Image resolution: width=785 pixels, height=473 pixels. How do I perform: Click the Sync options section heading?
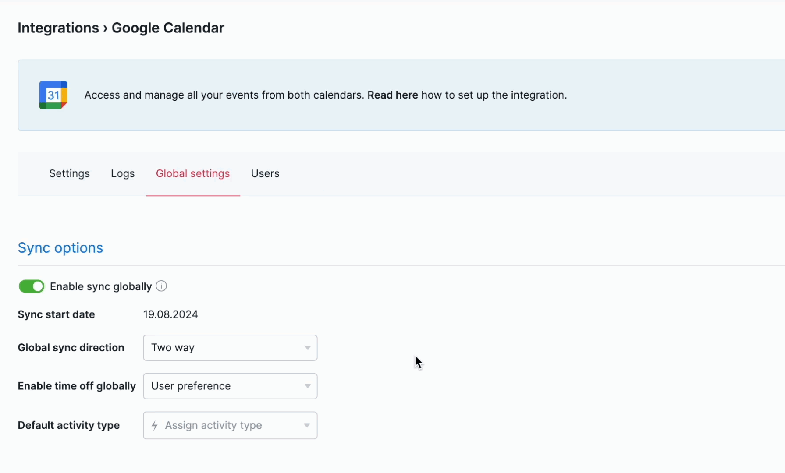tap(60, 248)
